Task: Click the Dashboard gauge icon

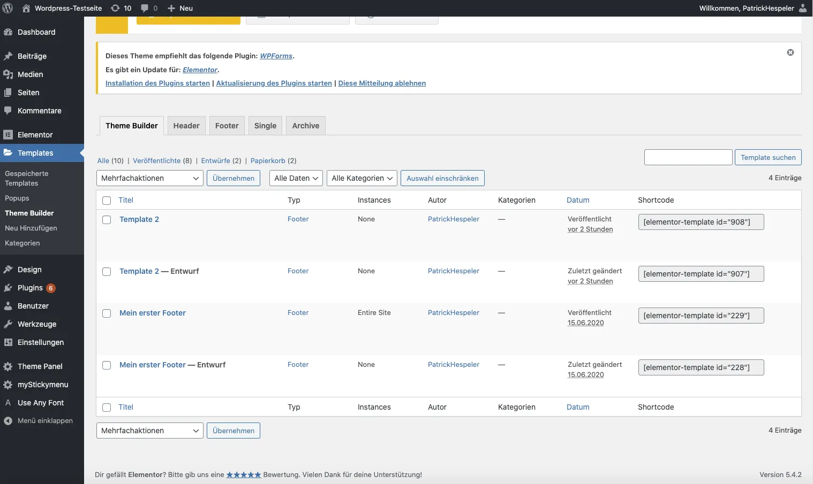Action: pyautogui.click(x=8, y=32)
